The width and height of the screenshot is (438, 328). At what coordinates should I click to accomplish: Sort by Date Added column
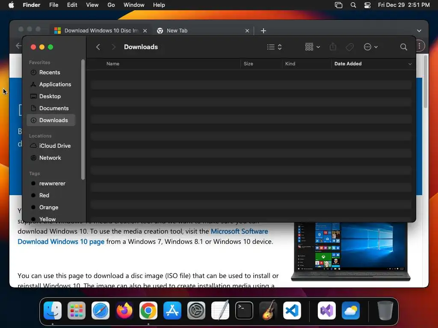[348, 64]
